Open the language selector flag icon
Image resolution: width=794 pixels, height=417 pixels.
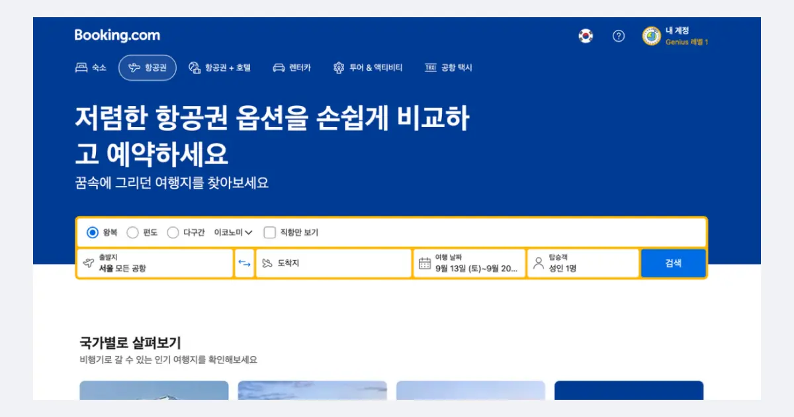coord(586,36)
